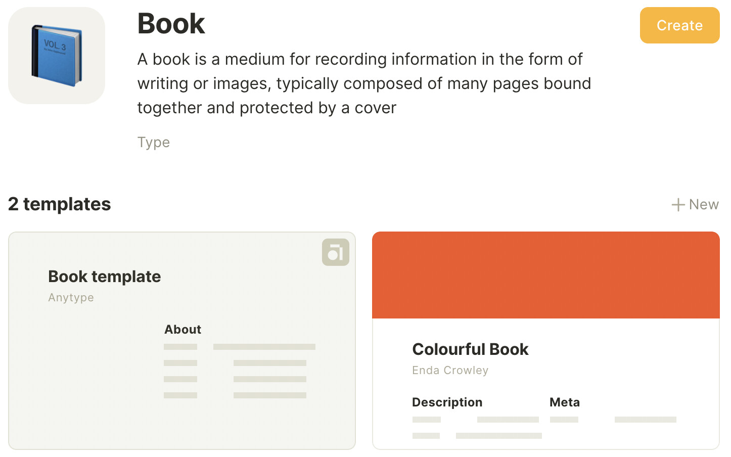Click the About section on Book template
Screen dimensions: 731x457
(x=182, y=329)
